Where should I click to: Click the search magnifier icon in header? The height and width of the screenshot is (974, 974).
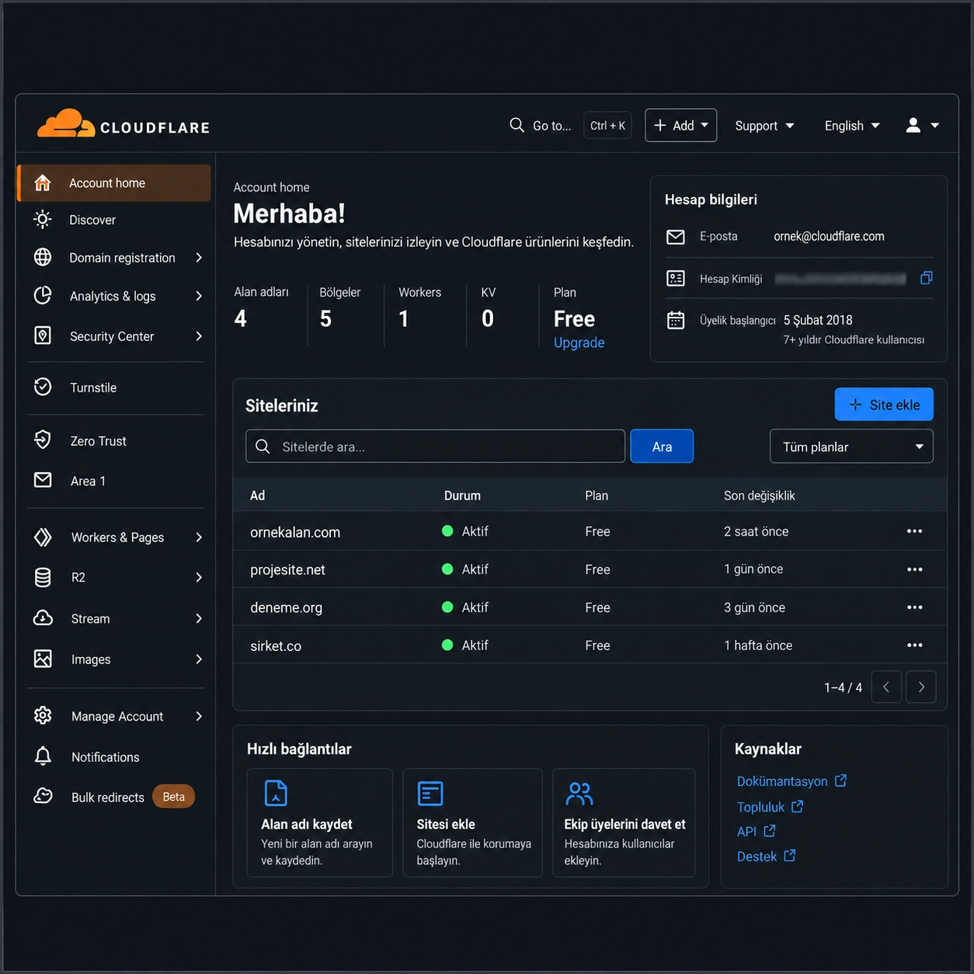(x=517, y=125)
